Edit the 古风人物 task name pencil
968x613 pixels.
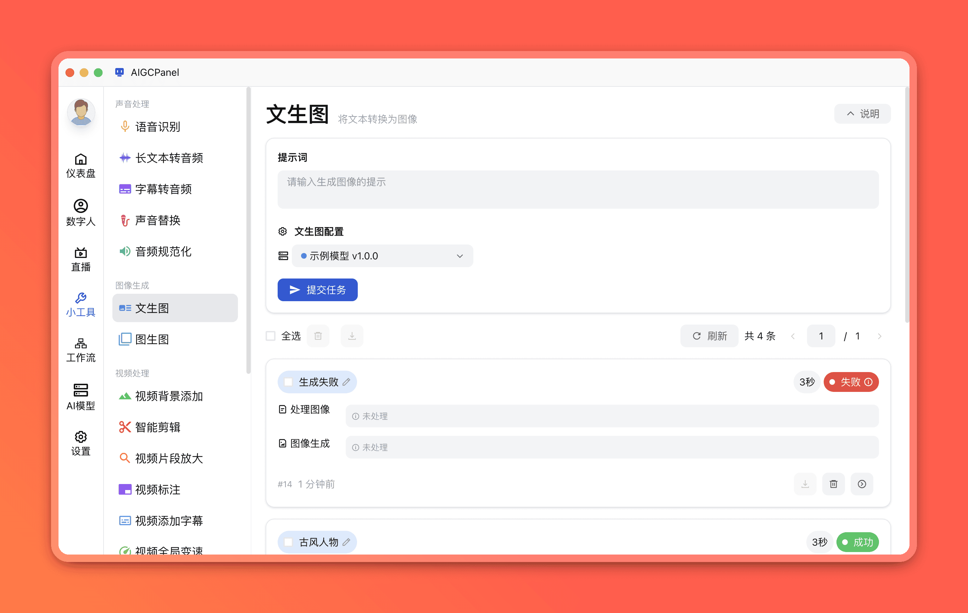pos(346,542)
